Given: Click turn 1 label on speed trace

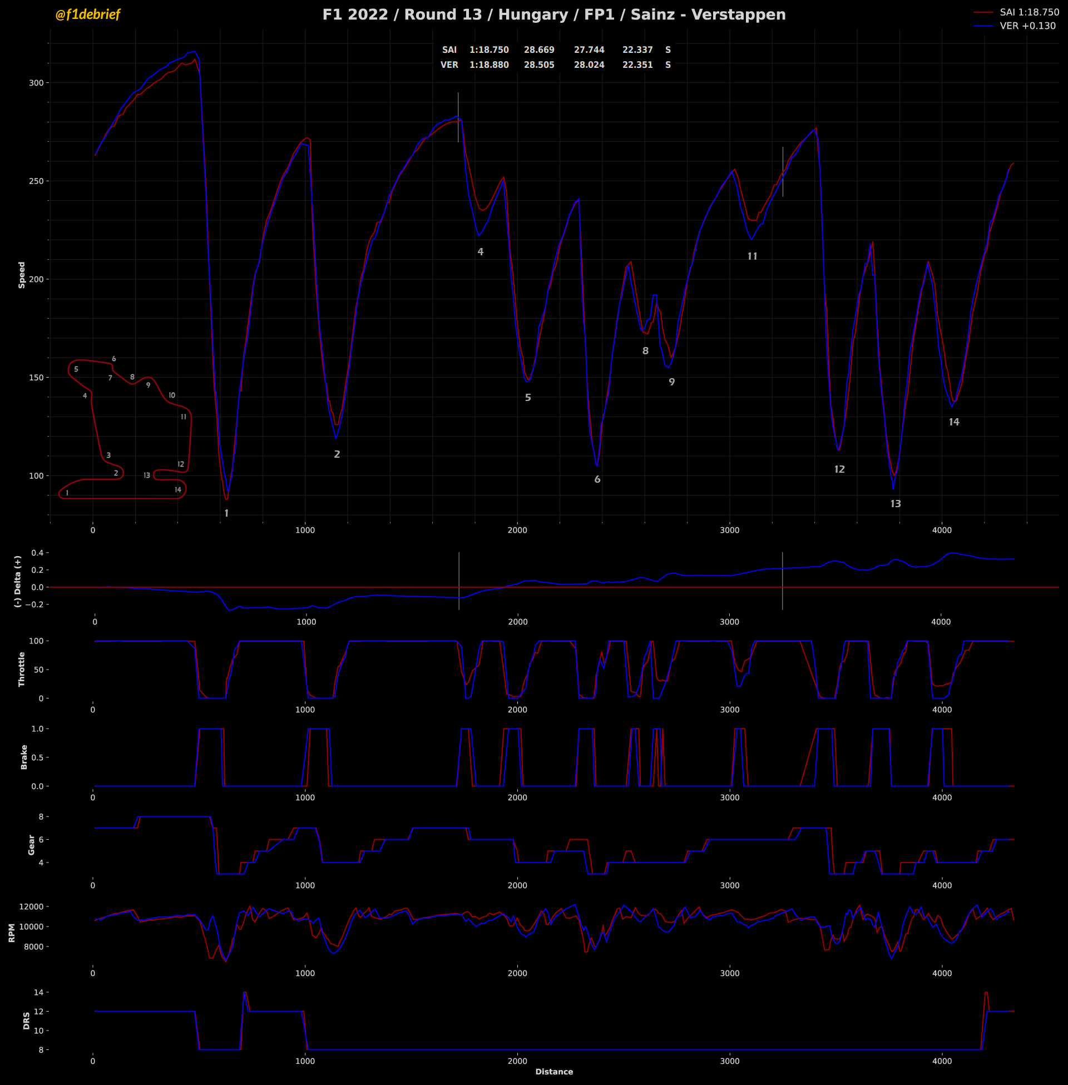Looking at the screenshot, I should [x=226, y=513].
